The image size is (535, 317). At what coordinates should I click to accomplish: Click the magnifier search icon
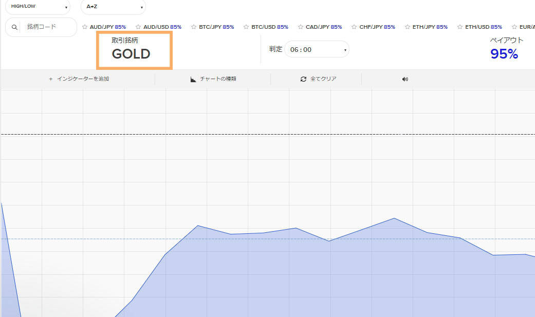[x=14, y=27]
